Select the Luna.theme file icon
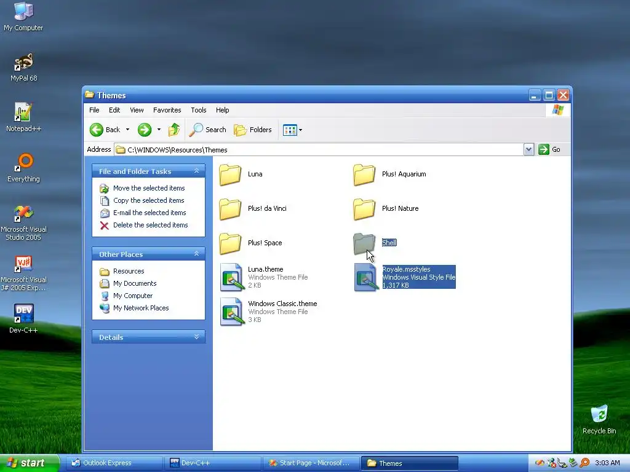The height and width of the screenshot is (472, 630). pos(232,277)
